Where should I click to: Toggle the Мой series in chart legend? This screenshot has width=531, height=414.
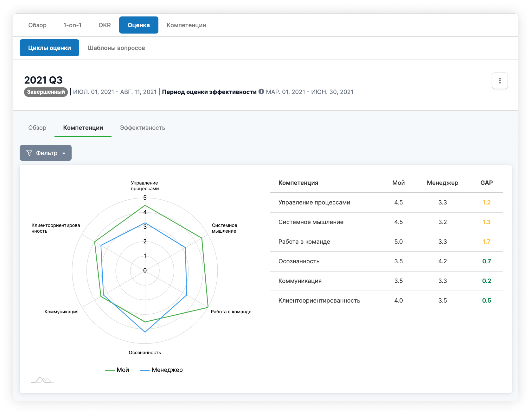coord(117,370)
